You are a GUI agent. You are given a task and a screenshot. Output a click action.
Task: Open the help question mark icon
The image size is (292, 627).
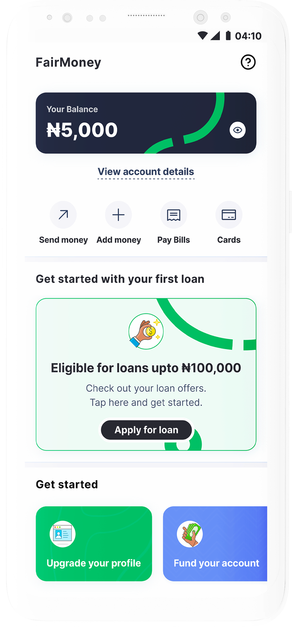tap(248, 62)
